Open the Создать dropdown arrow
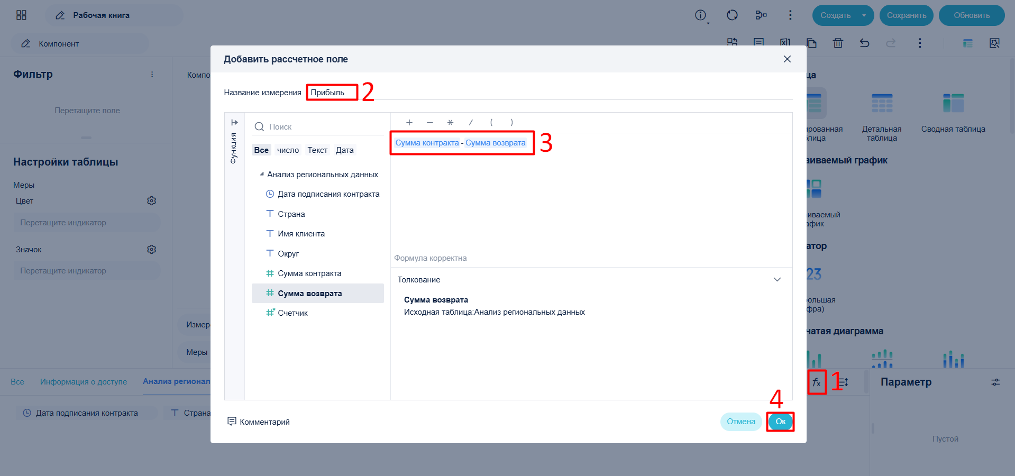Image resolution: width=1015 pixels, height=476 pixels. click(x=864, y=15)
